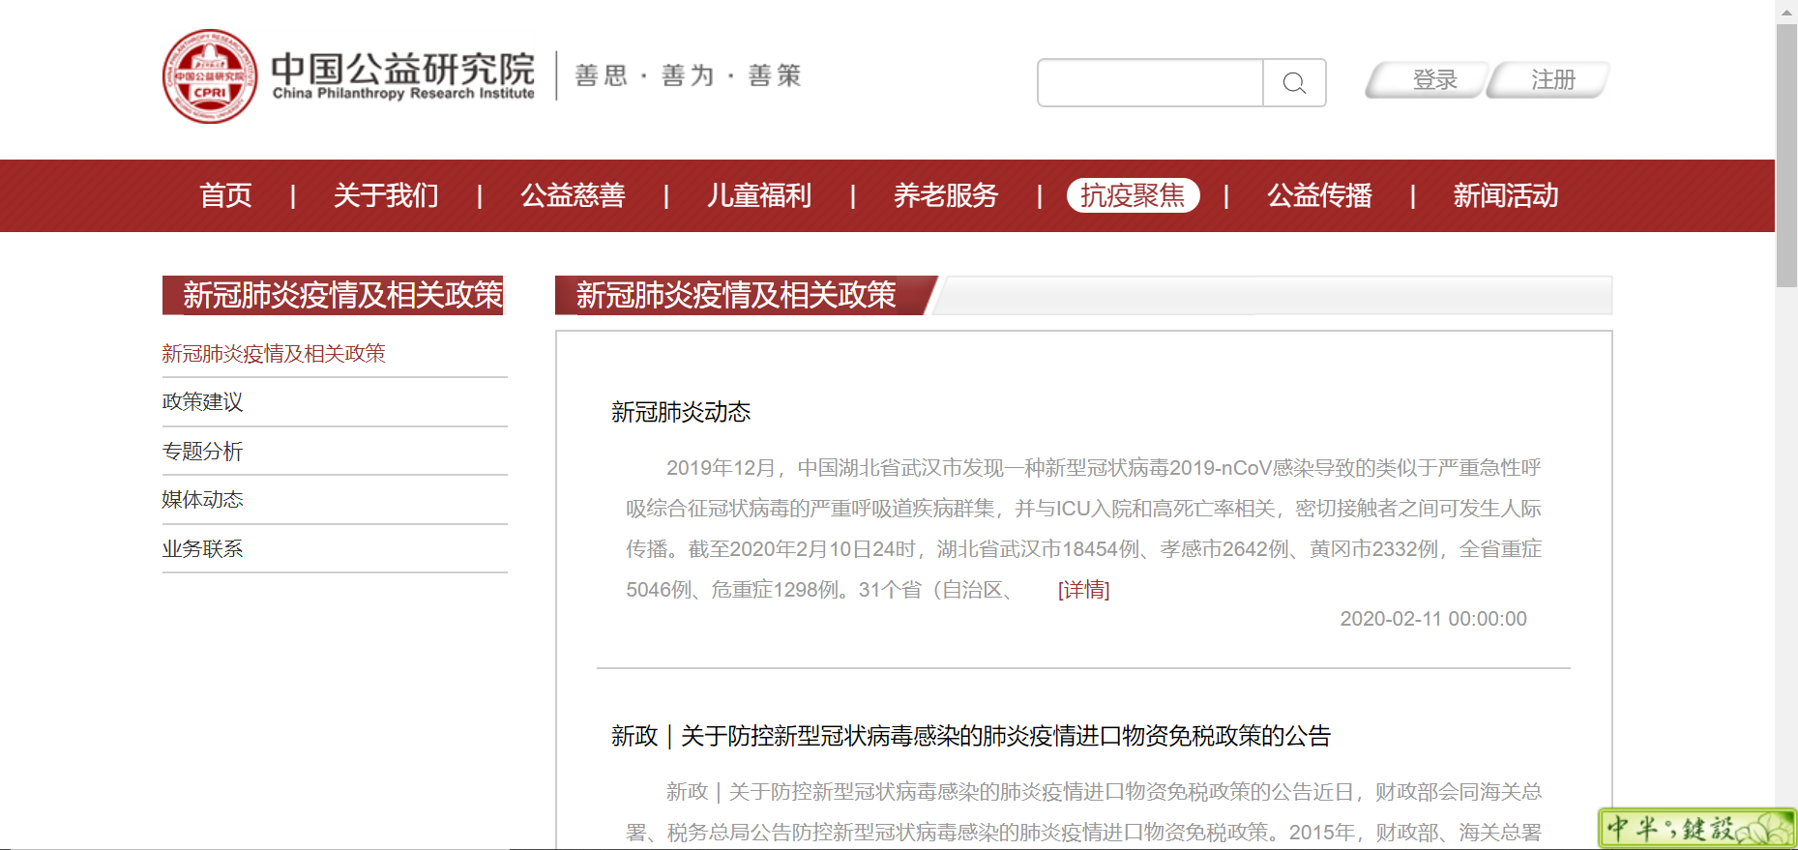The image size is (1798, 850).
Task: Click the main content header 新冠肺炎疫情及相关政策
Action: click(736, 295)
